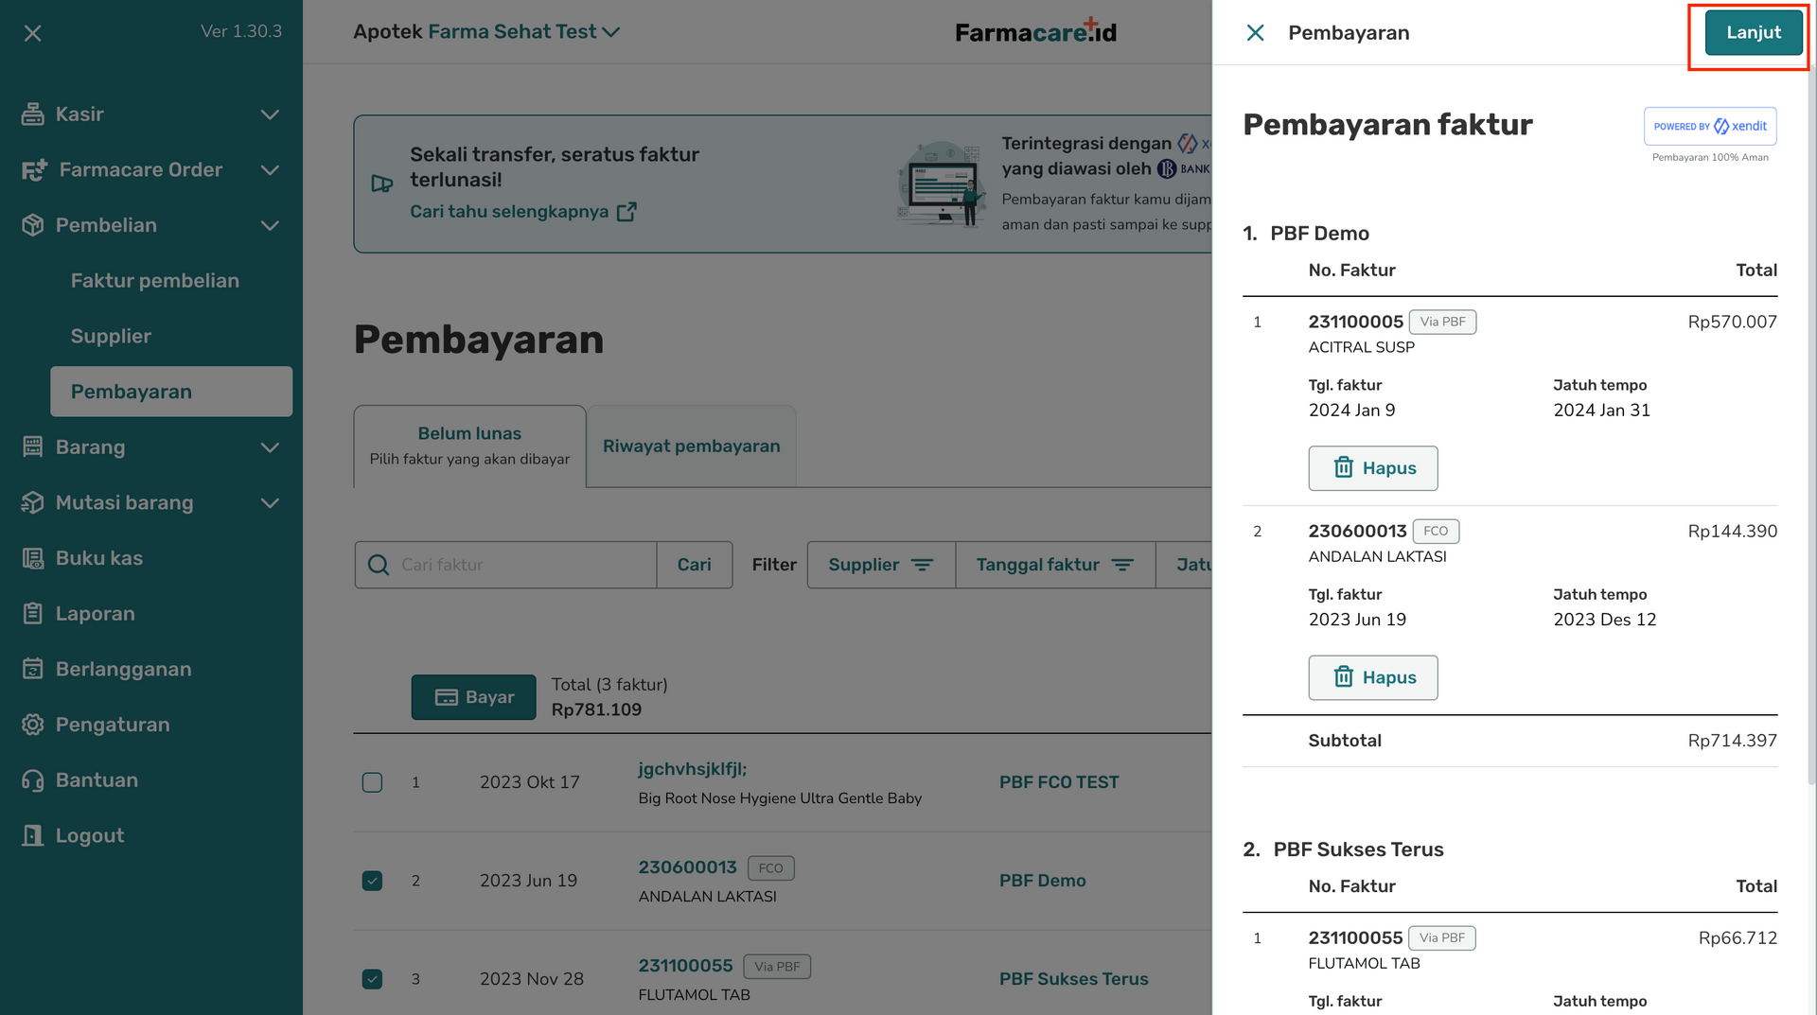
Task: Open the PBF Demo supplier link in list
Action: pyautogui.click(x=1043, y=881)
